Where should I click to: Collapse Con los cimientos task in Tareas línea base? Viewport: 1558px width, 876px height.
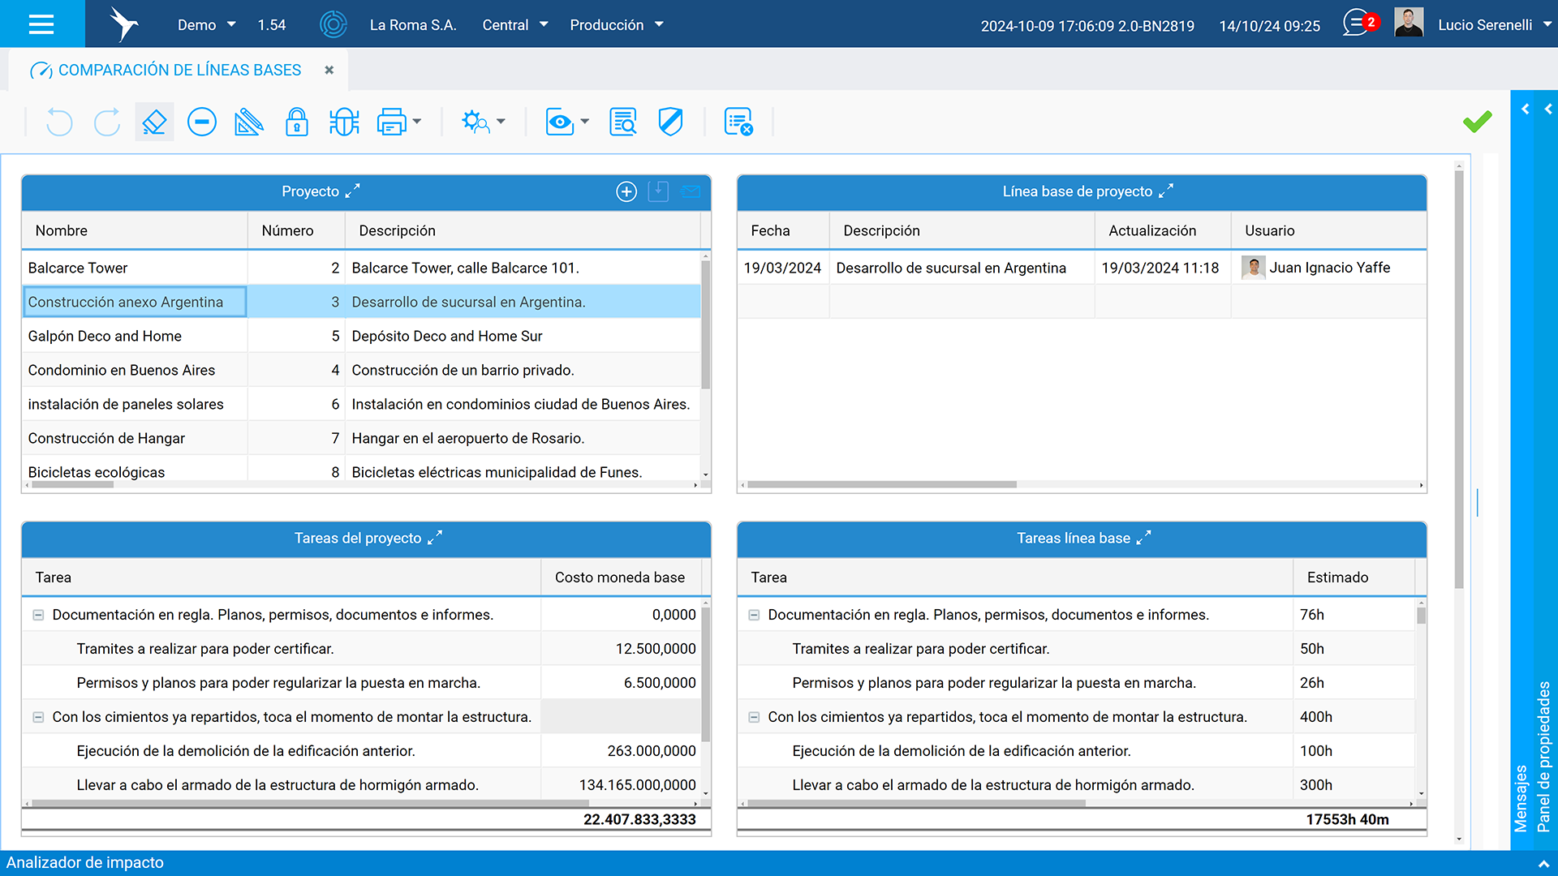(x=754, y=717)
